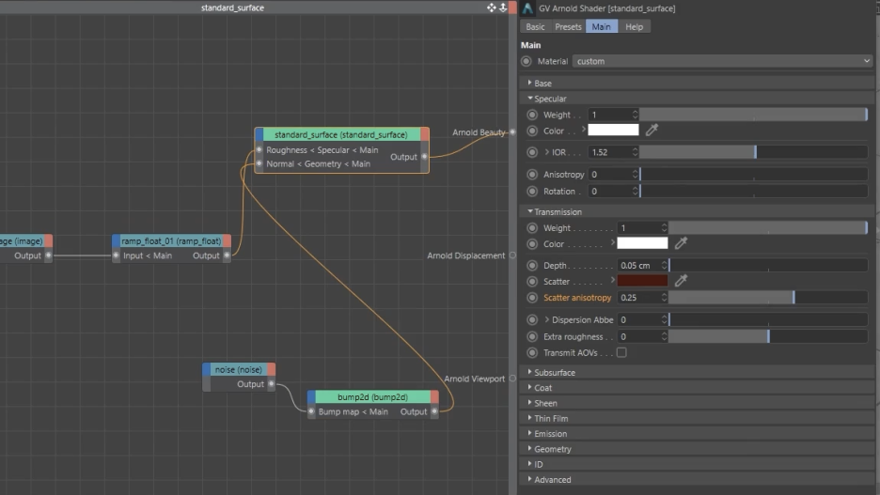Pick Scatter color with the eyedropper
Image resolution: width=880 pixels, height=495 pixels.
[681, 280]
